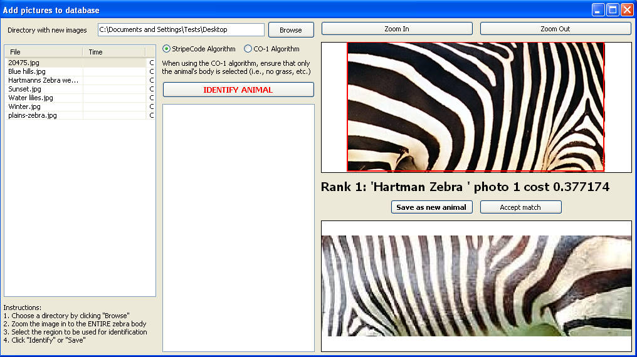The height and width of the screenshot is (357, 637).
Task: Open plains-zebra.jpg from the file list
Action: (32, 115)
